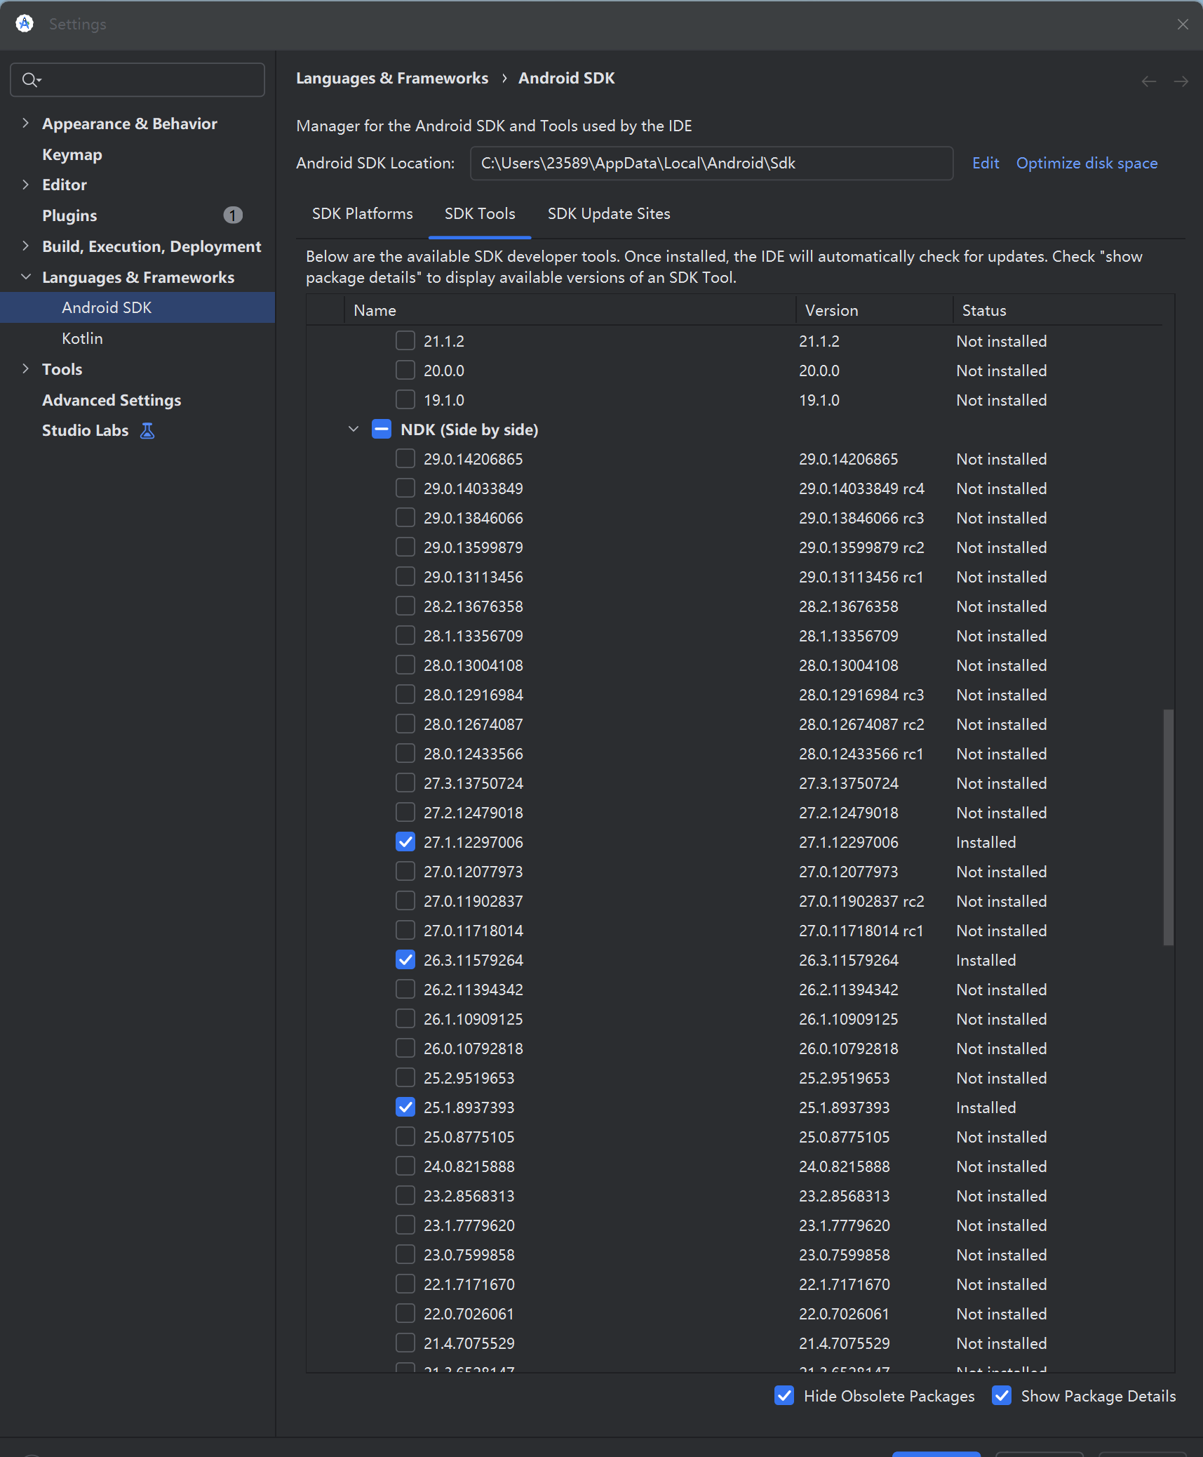Click the search magnifier icon

(28, 80)
